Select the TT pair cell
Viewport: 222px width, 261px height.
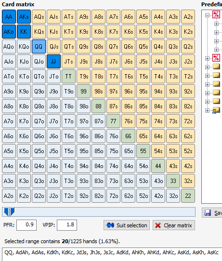(68, 77)
